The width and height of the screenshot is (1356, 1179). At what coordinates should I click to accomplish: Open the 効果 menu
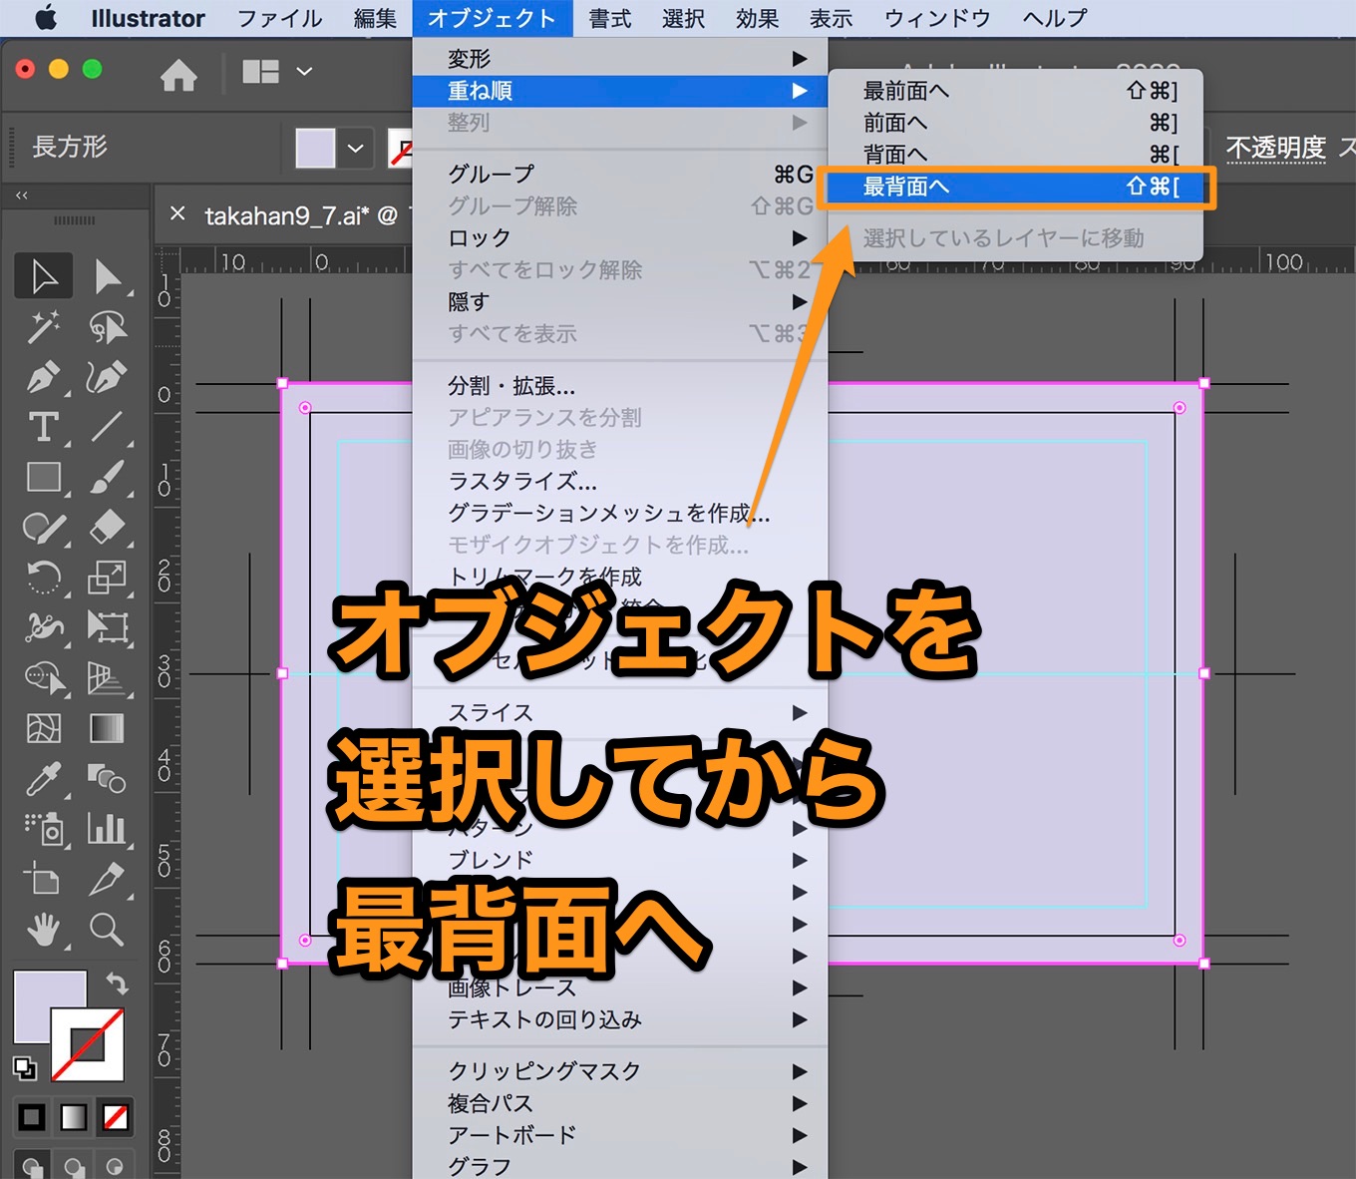[757, 18]
